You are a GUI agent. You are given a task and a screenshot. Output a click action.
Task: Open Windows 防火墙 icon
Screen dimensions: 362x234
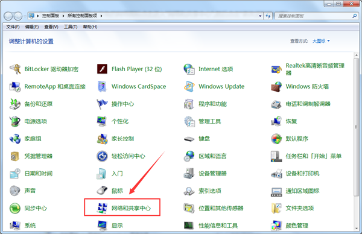(276, 86)
